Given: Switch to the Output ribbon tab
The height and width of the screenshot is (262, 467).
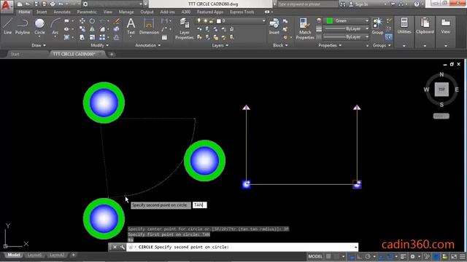Looking at the screenshot, I should click(x=147, y=12).
